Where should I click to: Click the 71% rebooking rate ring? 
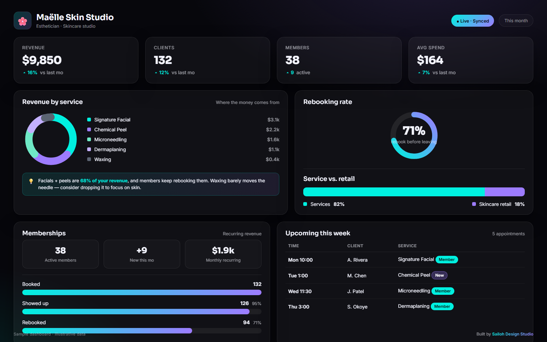pyautogui.click(x=414, y=135)
